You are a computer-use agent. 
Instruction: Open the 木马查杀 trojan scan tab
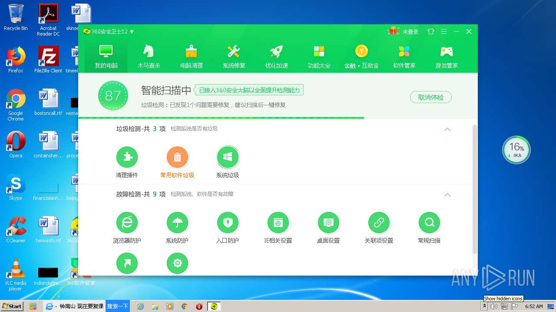(149, 56)
